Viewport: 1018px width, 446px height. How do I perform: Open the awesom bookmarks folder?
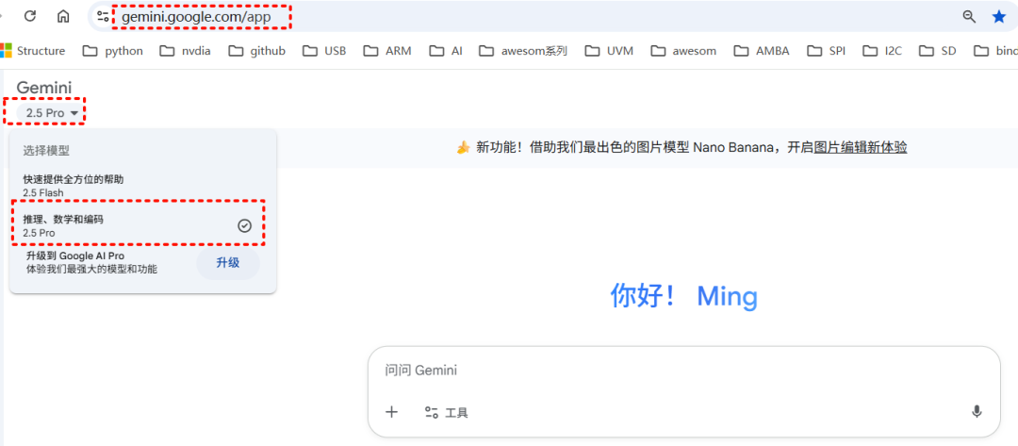[683, 51]
